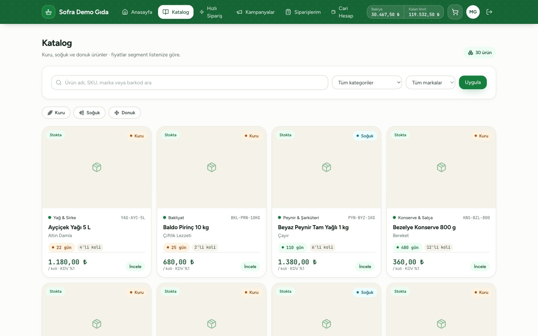The height and width of the screenshot is (336, 538).
Task: Focus the product search input field
Action: [190, 83]
